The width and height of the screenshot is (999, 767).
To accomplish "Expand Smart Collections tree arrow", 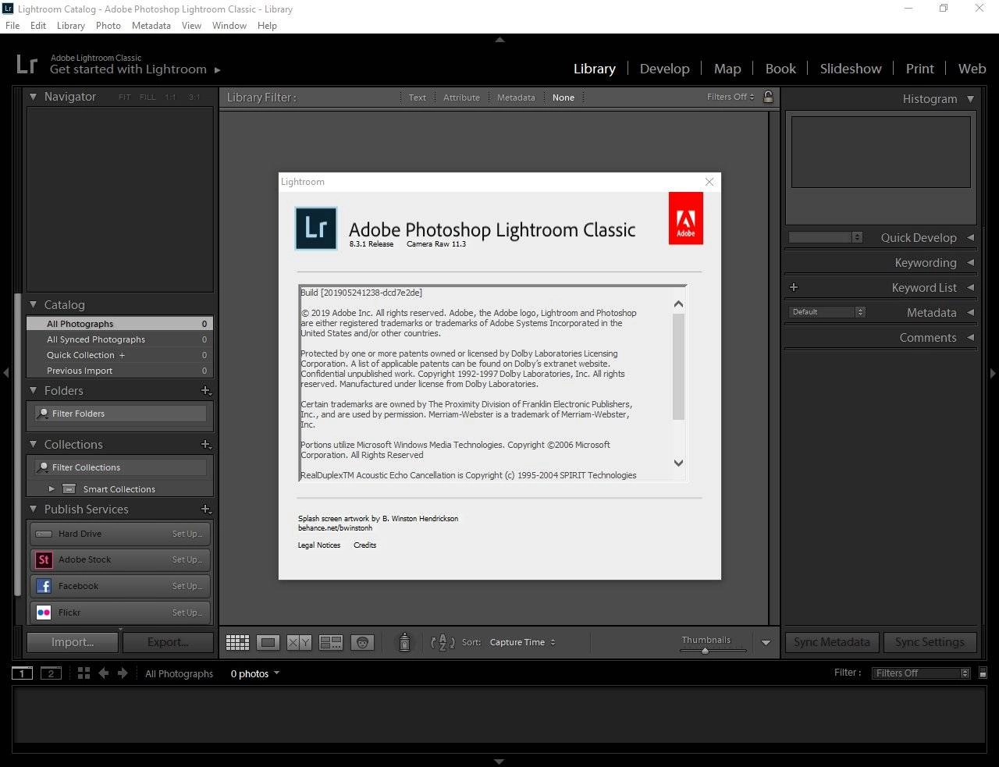I will (52, 489).
